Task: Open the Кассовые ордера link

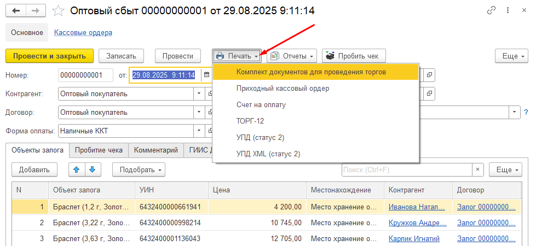Action: tap(83, 32)
